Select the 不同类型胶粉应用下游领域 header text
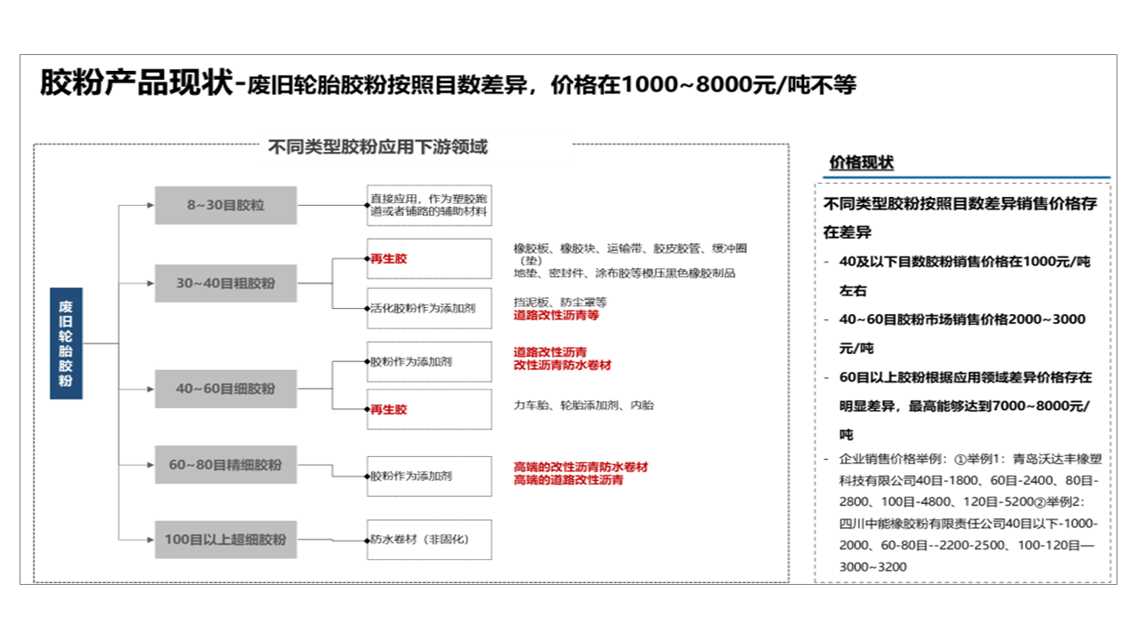 [378, 147]
